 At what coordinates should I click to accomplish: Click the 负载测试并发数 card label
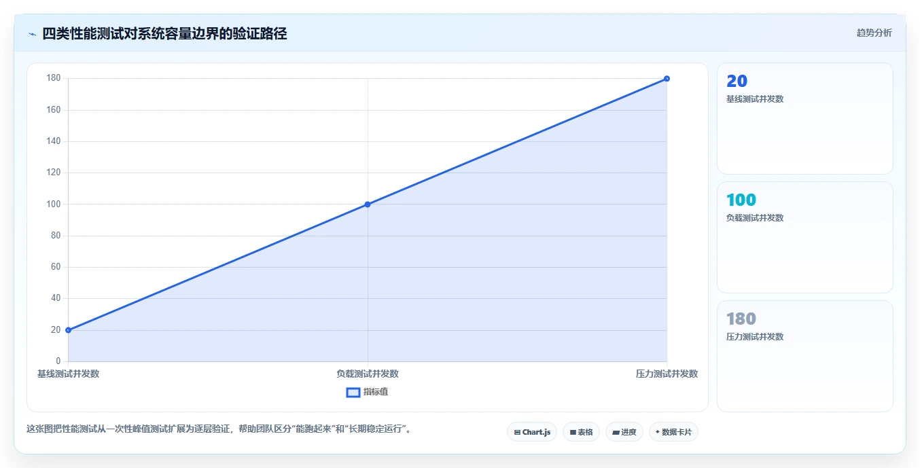point(755,218)
